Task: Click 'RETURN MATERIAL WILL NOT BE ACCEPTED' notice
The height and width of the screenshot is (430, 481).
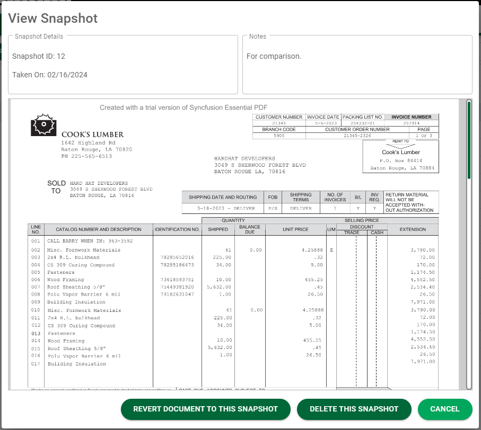Action: (x=409, y=202)
